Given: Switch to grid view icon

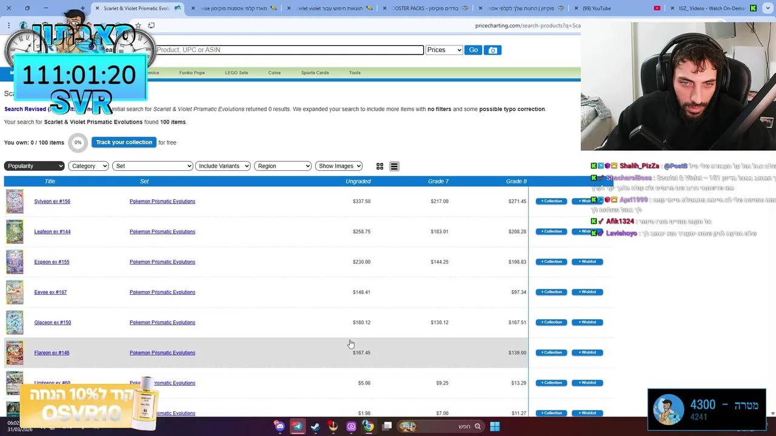Looking at the screenshot, I should pos(380,166).
